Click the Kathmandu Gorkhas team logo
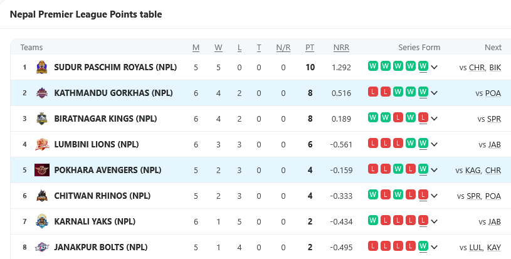Viewport: 511px width, 259px height. [42, 93]
